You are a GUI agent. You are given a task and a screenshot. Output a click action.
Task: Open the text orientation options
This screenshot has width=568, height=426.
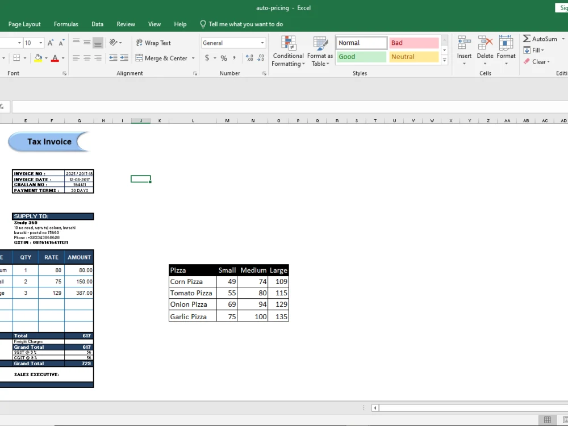(x=115, y=43)
